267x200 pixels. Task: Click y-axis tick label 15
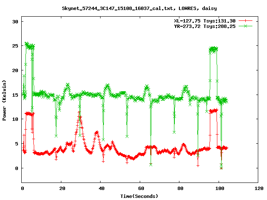coord(15,95)
